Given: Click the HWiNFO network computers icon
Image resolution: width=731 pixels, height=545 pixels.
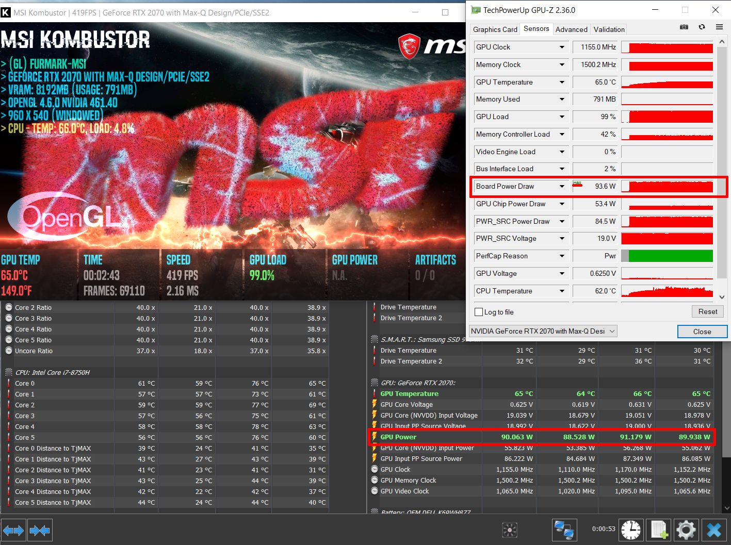Looking at the screenshot, I should tap(564, 530).
